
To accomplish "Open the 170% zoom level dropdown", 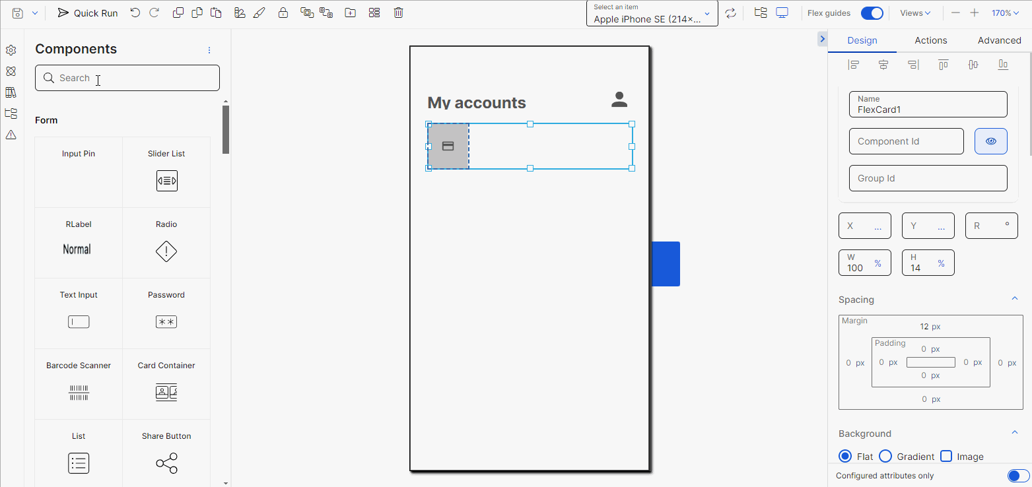I will point(1006,13).
